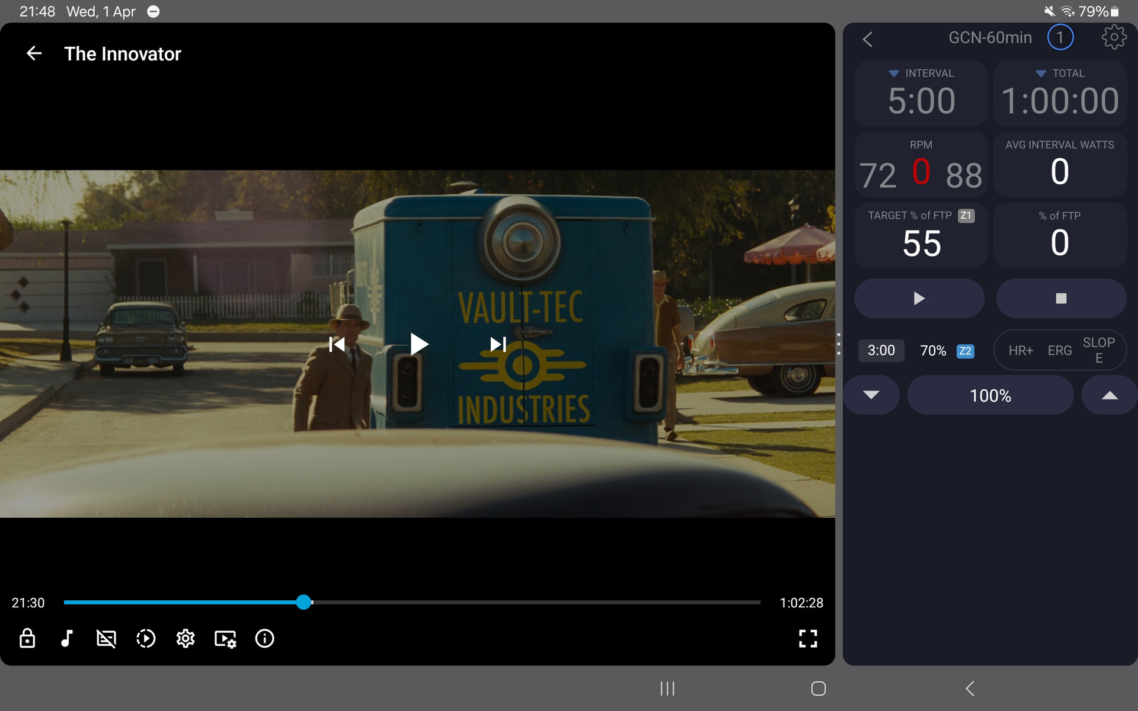Switch to ERG mode
This screenshot has width=1138, height=711.
[1059, 351]
